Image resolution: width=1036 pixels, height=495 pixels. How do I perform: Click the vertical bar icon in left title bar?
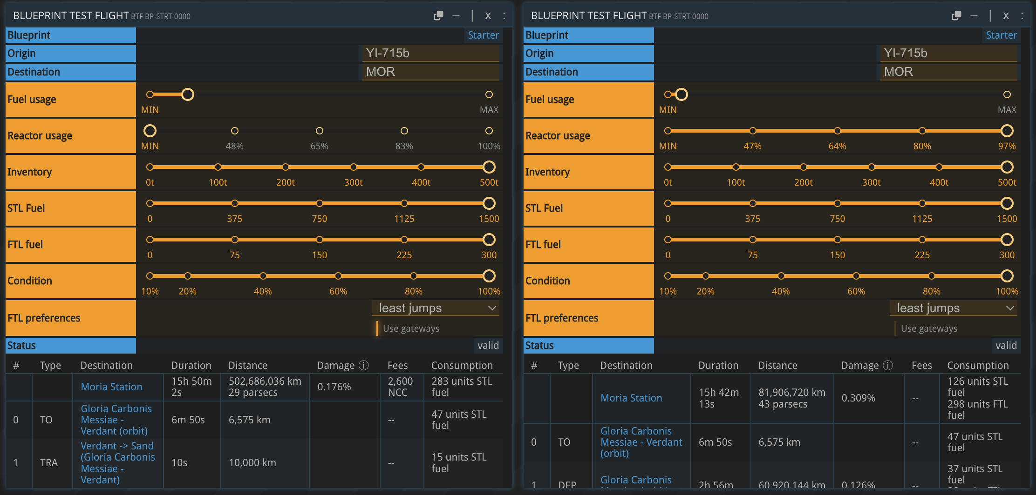pyautogui.click(x=472, y=16)
